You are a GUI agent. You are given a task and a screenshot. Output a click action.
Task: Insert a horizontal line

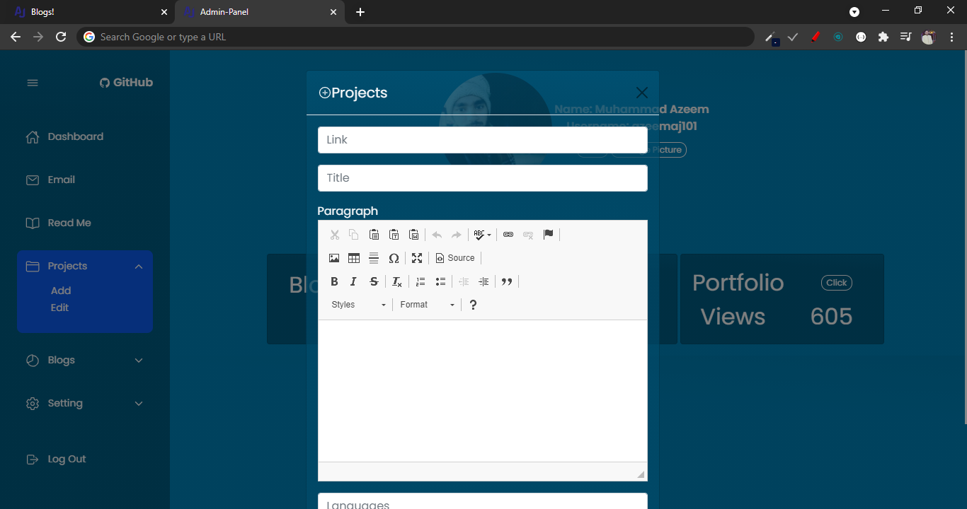pos(374,258)
